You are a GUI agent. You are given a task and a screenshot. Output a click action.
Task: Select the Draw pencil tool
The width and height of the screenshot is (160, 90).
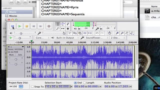(68, 24)
